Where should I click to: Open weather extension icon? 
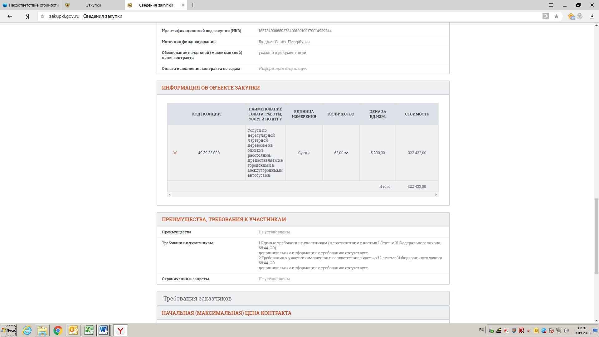pos(571,16)
